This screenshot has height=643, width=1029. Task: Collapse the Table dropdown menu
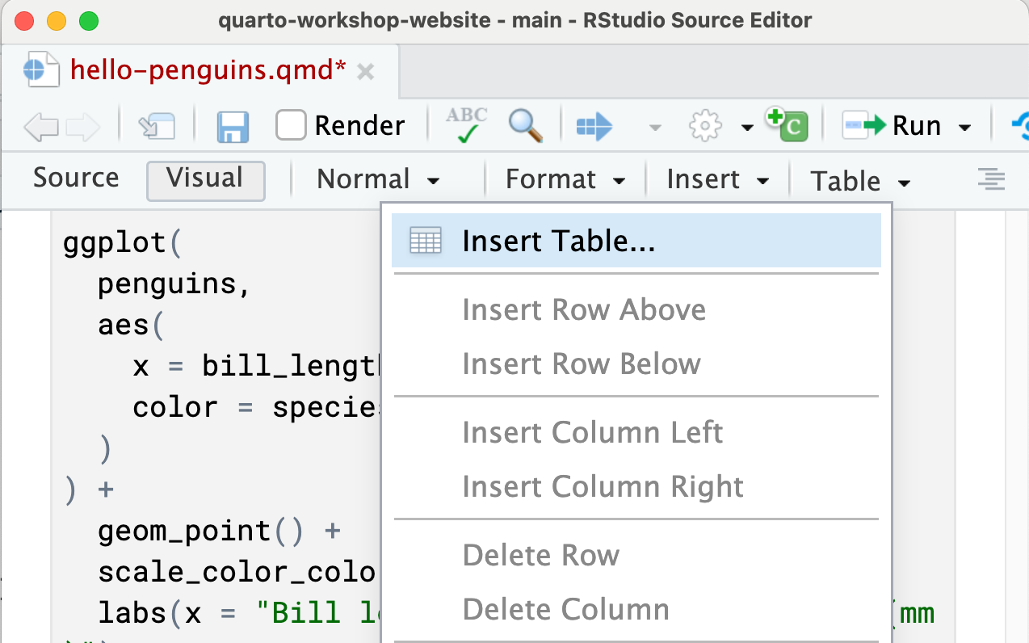(861, 181)
